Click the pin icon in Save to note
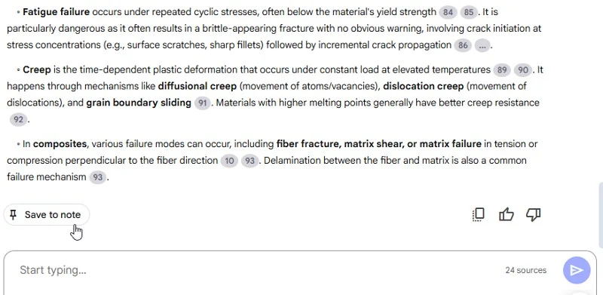The width and height of the screenshot is (603, 295). coord(14,214)
